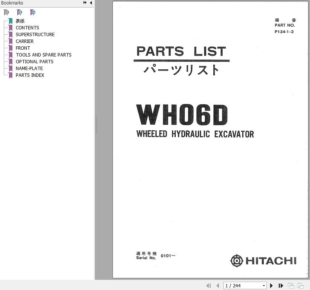Click the bookmark icon beside TOOLS AND SPARE PARTS

(11, 55)
